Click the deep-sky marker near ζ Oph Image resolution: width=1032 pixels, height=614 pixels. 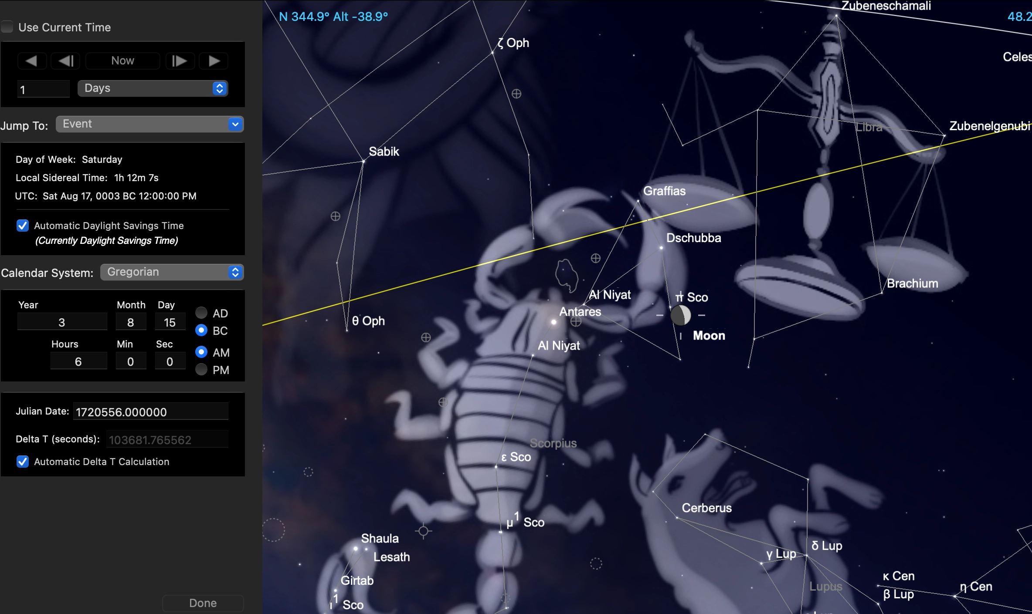click(x=516, y=94)
